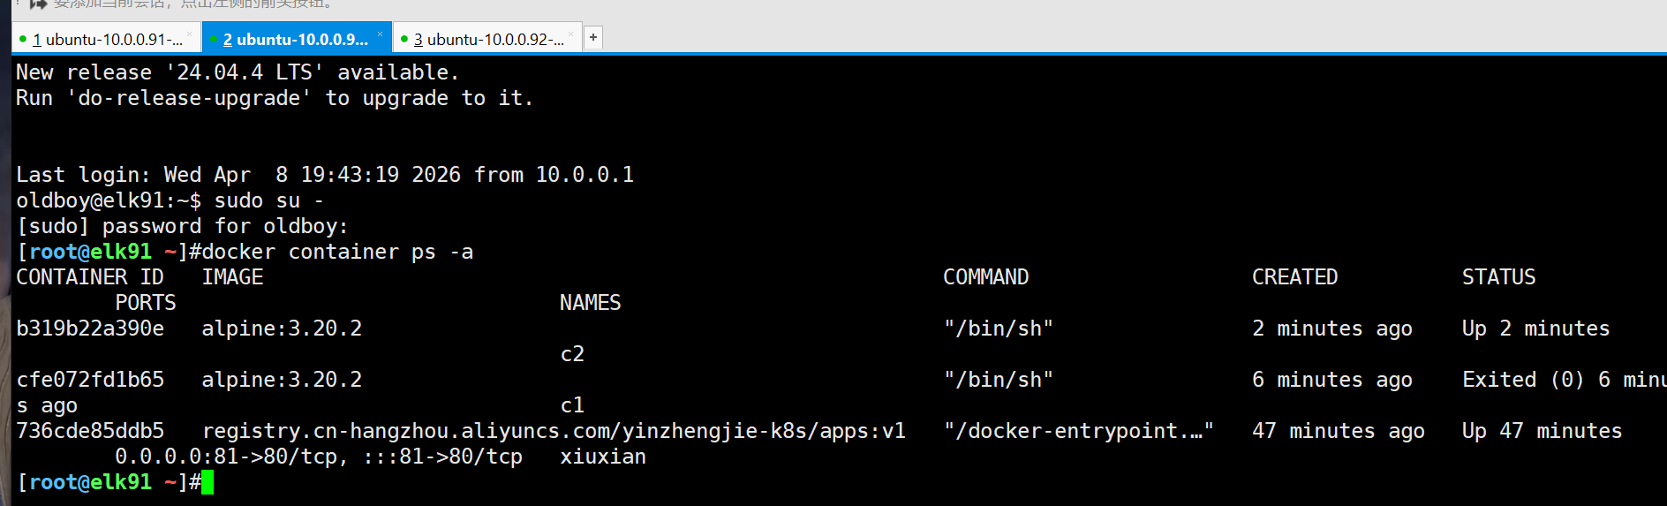
Task: Click green status dot on tab 1
Action: tap(23, 39)
